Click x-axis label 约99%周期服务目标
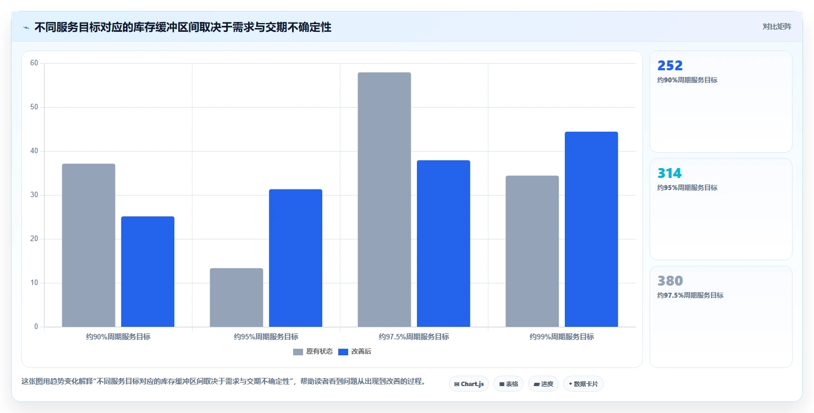 [x=562, y=337]
